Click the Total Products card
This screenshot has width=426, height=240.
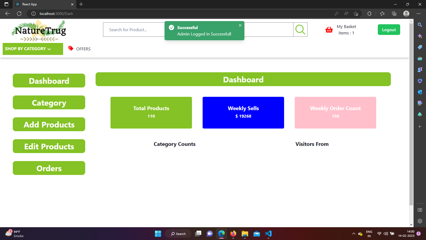pos(151,113)
